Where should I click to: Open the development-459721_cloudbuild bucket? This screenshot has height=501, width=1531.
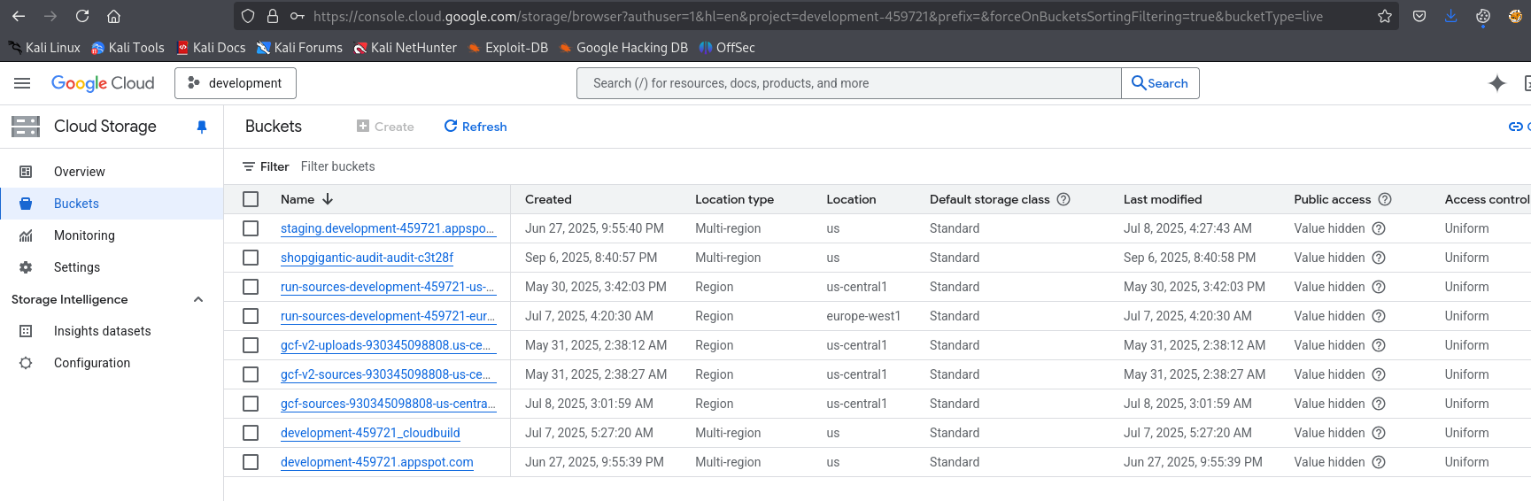click(x=370, y=433)
